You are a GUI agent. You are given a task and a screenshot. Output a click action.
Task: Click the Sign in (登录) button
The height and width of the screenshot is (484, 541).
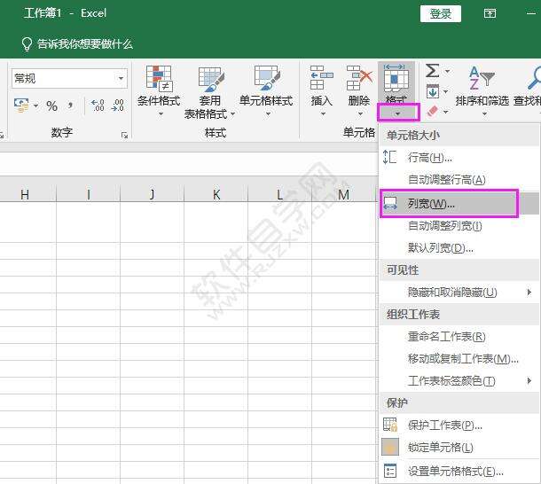tap(441, 14)
